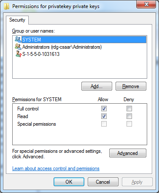Click the Add... button
Viewport: 159px width, 193px height.
pos(97,86)
